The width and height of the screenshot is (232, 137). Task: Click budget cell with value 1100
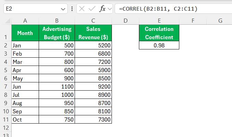(57, 87)
